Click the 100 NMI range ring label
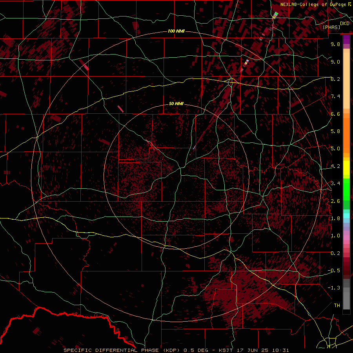The image size is (353, 353). [176, 31]
